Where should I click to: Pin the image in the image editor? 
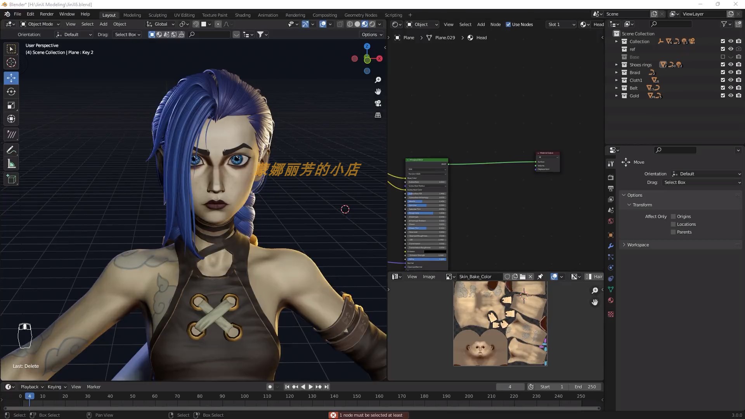click(x=540, y=277)
